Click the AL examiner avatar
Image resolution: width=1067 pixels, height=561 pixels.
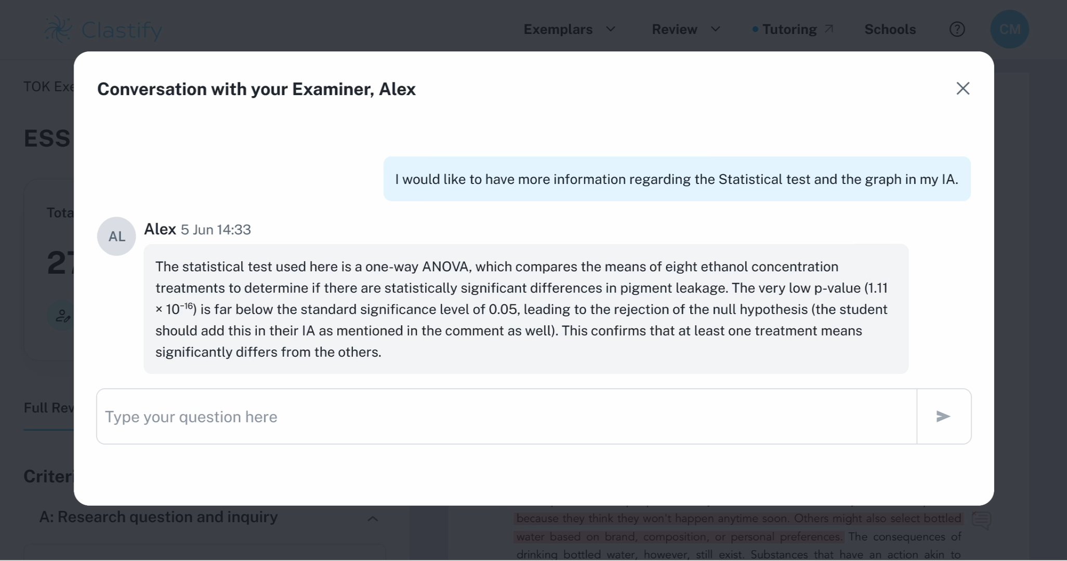click(x=116, y=236)
